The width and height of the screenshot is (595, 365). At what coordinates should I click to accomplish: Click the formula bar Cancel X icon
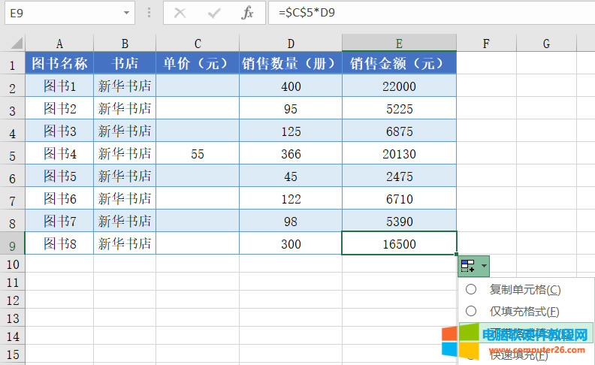[180, 13]
